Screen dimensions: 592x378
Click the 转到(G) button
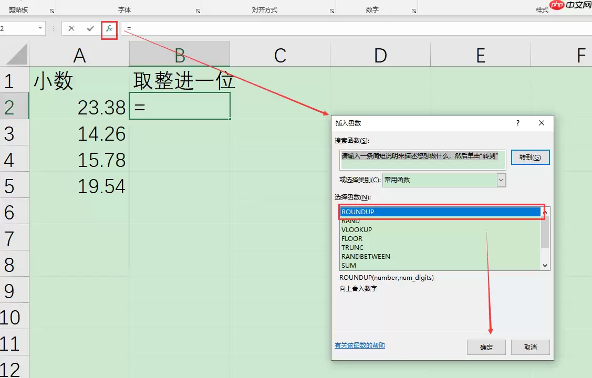click(x=530, y=157)
